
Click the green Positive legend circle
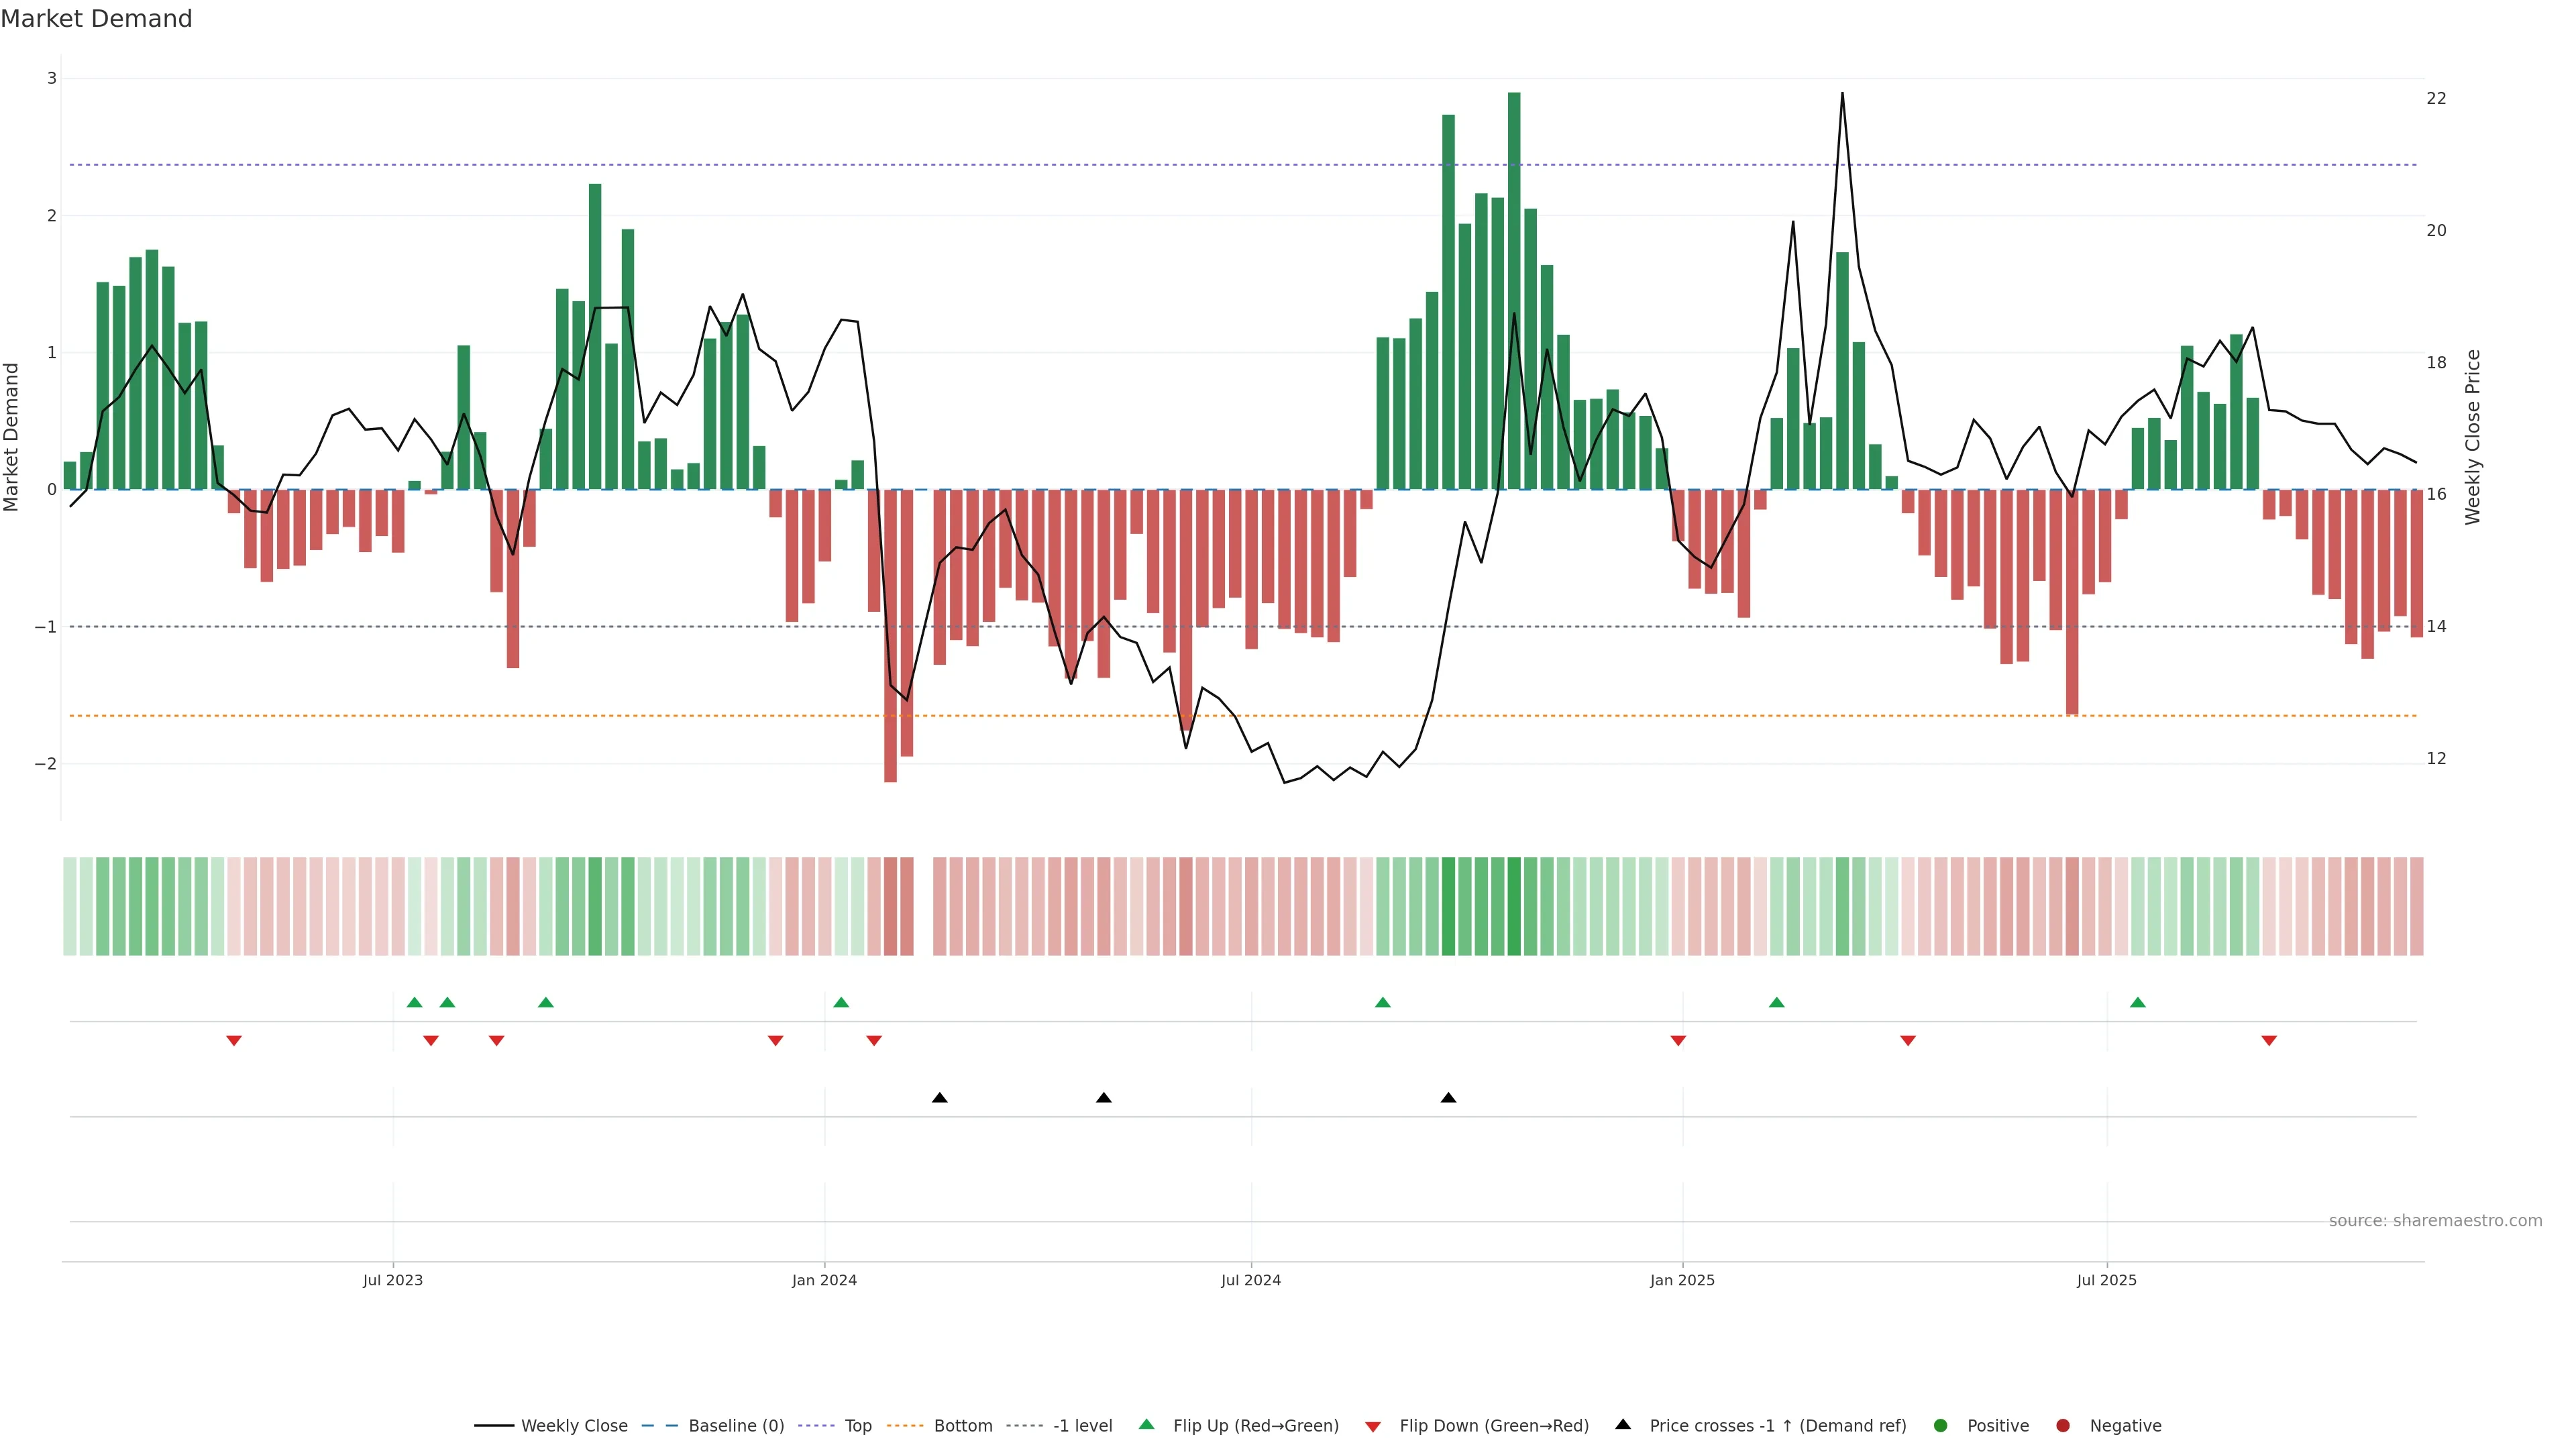point(1941,1426)
